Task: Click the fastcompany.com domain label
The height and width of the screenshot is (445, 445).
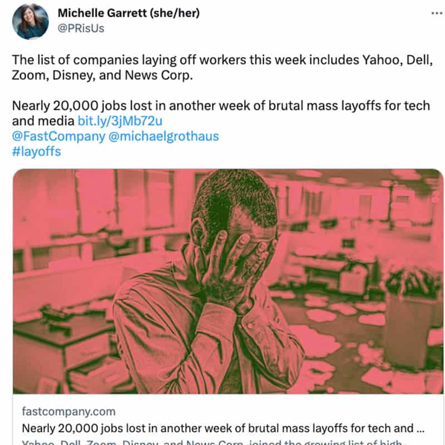Action: coord(69,412)
